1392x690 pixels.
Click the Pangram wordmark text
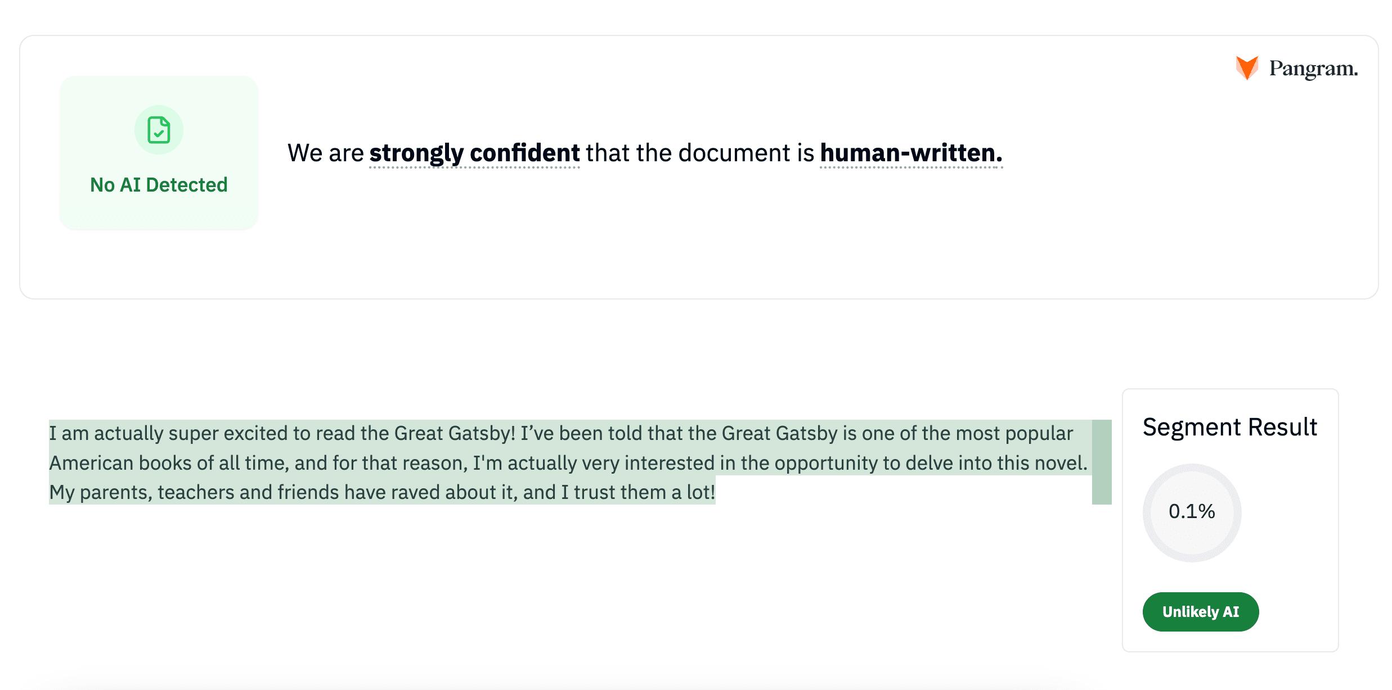(1313, 69)
